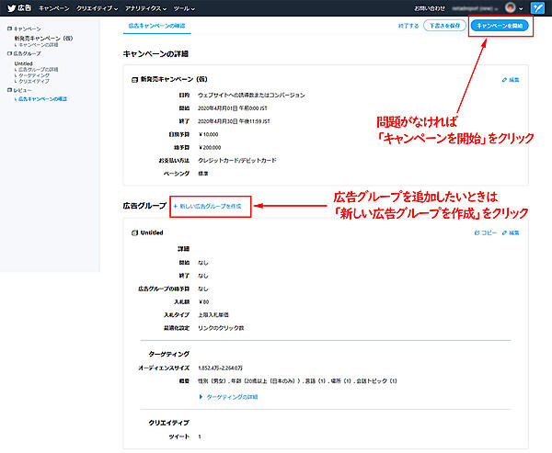The image size is (552, 453).
Task: Click コピー in Untitled ad group
Action: (484, 233)
